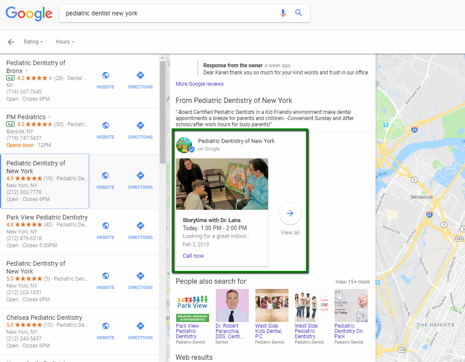Image resolution: width=465 pixels, height=362 pixels.
Task: Click Storytime with Dr. Lana post title
Action: pyautogui.click(x=211, y=220)
